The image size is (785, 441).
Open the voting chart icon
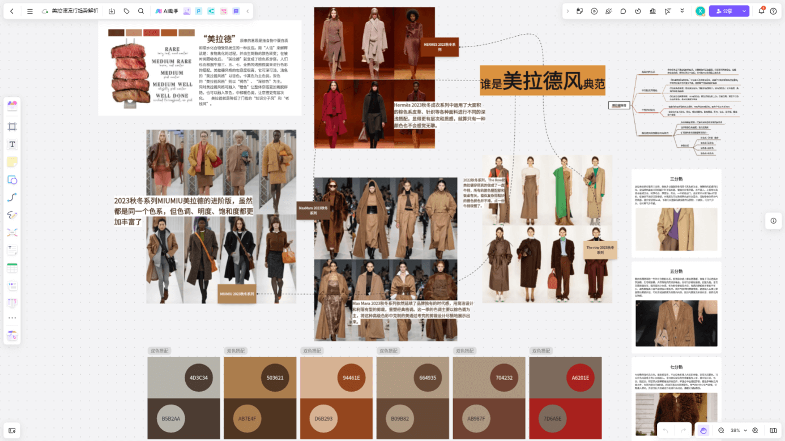click(652, 11)
